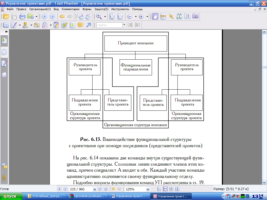267x200 pixels.
Task: Open the zoom tool dropdown arrow
Action: (x=105, y=16)
